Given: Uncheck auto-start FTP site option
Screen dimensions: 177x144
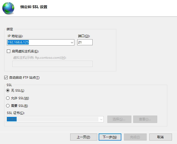Looking at the screenshot, I should point(6,78).
